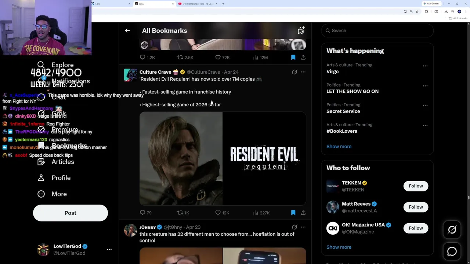Open more options for Secret Service trend
The width and height of the screenshot is (470, 264).
[425, 106]
